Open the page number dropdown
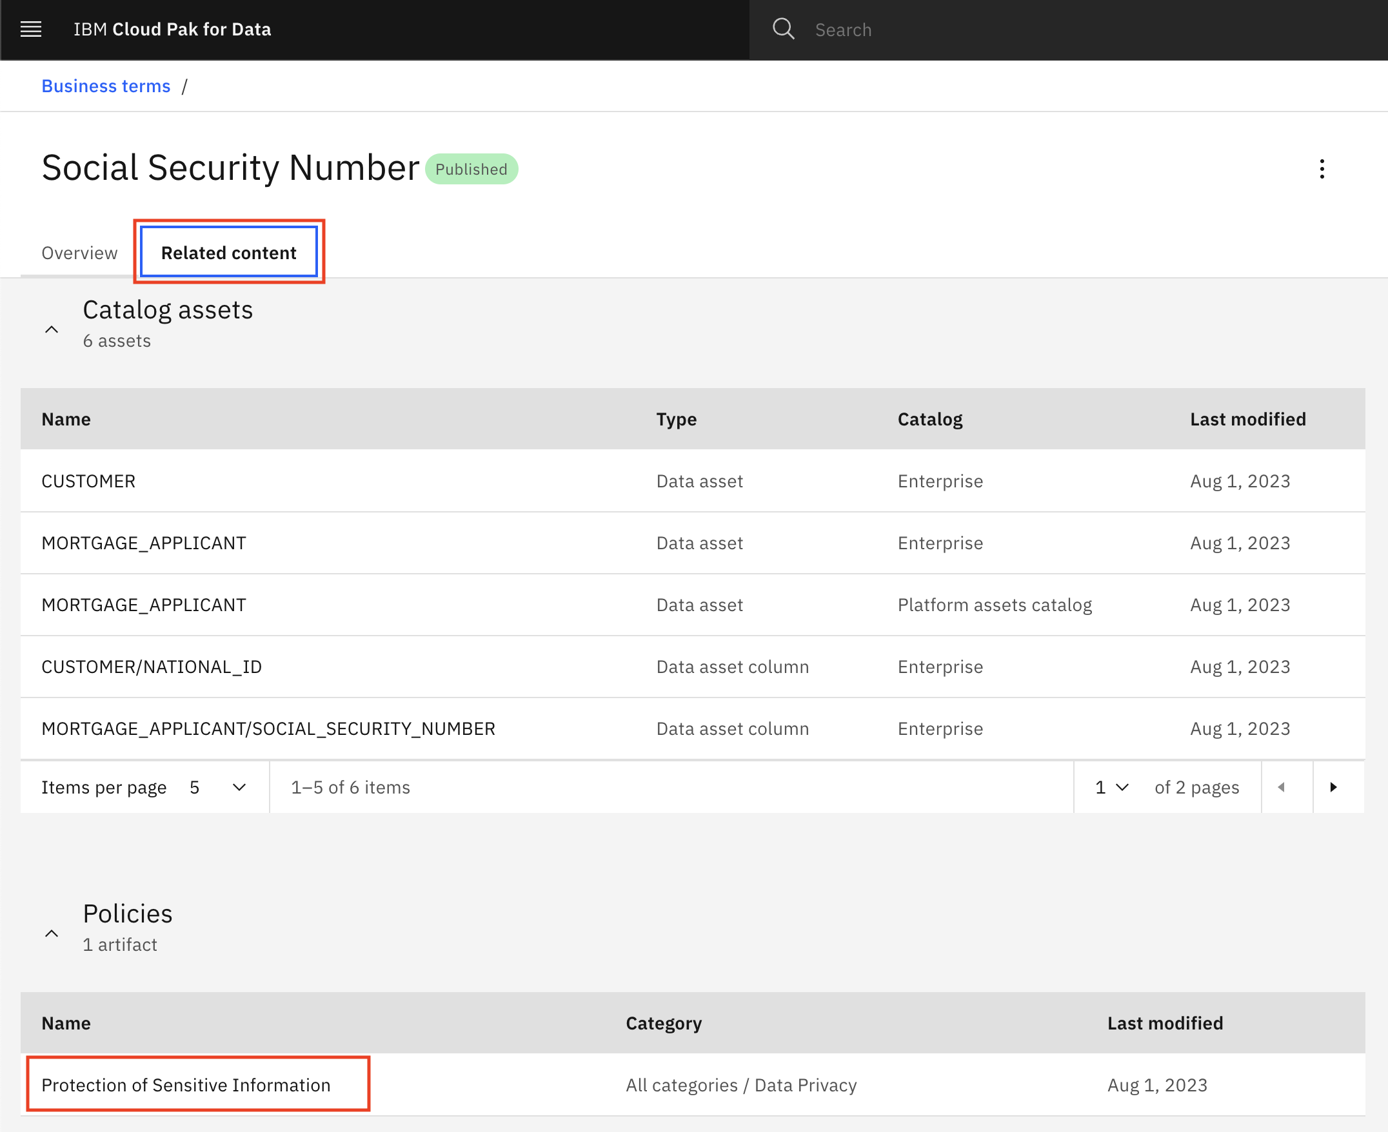 point(1111,787)
